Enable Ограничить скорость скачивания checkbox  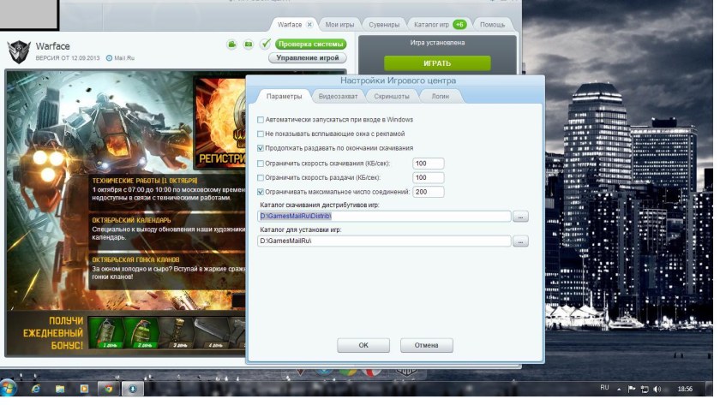261,164
